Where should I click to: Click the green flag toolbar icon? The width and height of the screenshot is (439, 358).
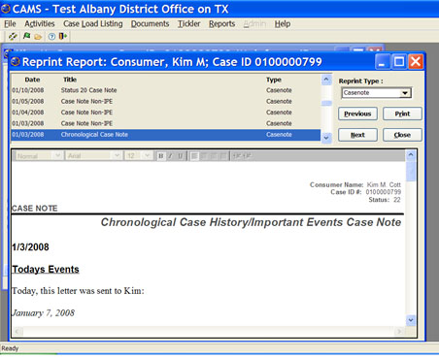click(27, 36)
